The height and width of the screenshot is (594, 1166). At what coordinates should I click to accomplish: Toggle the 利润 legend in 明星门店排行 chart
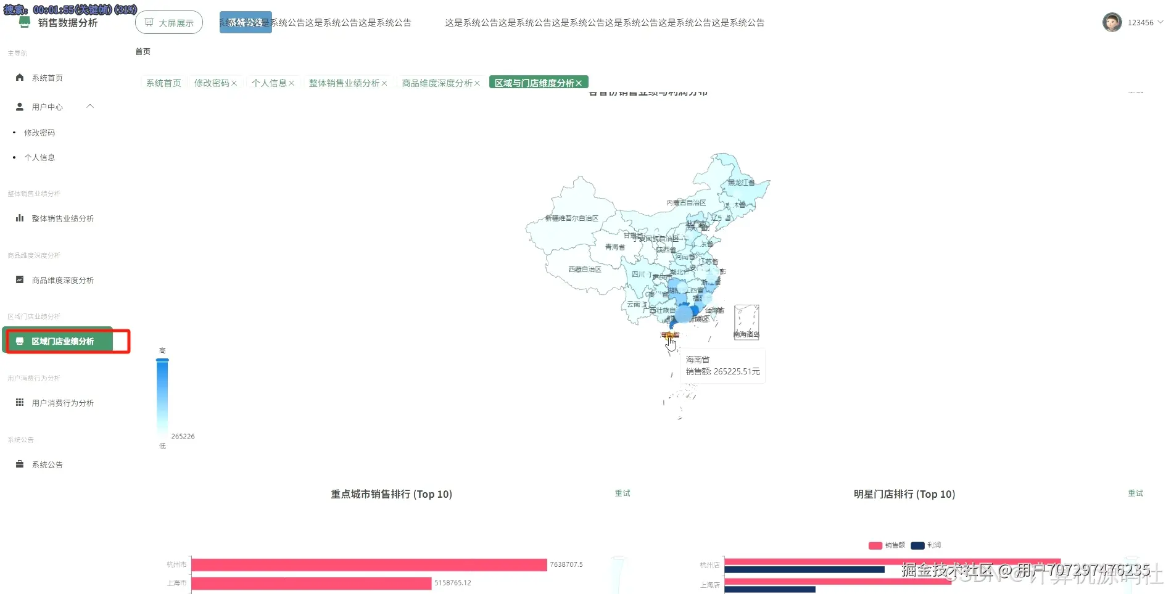point(926,545)
